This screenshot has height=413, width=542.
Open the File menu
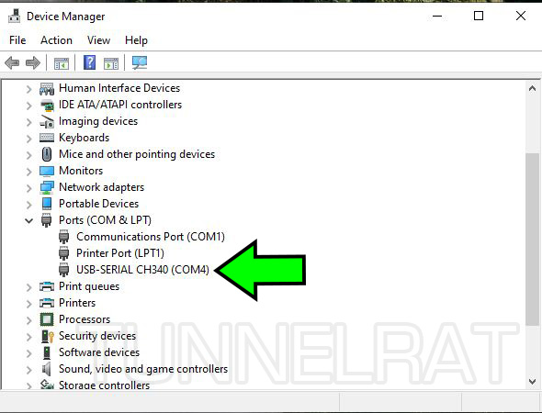pyautogui.click(x=17, y=40)
